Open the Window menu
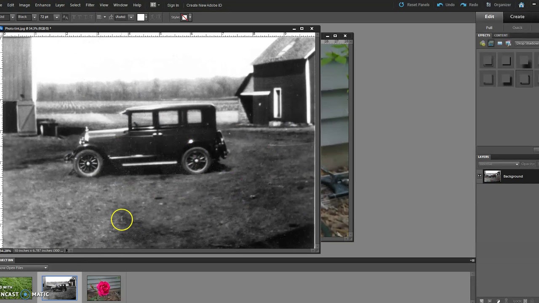 click(x=120, y=5)
